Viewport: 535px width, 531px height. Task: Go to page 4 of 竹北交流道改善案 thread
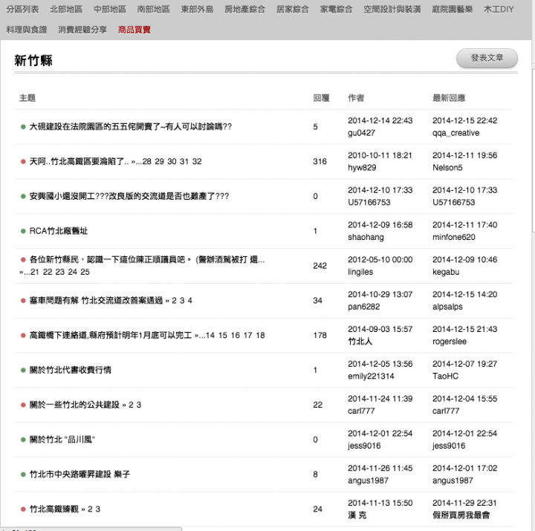click(x=190, y=301)
